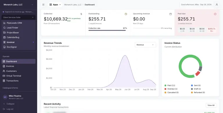Click the PipeLeads CRM icon in sidebar

(x=4, y=23)
